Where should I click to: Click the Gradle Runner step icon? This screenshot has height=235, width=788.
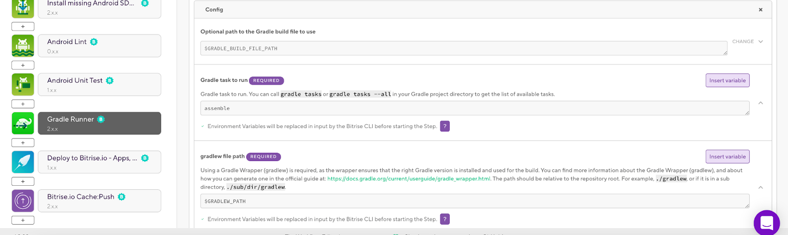[23, 123]
